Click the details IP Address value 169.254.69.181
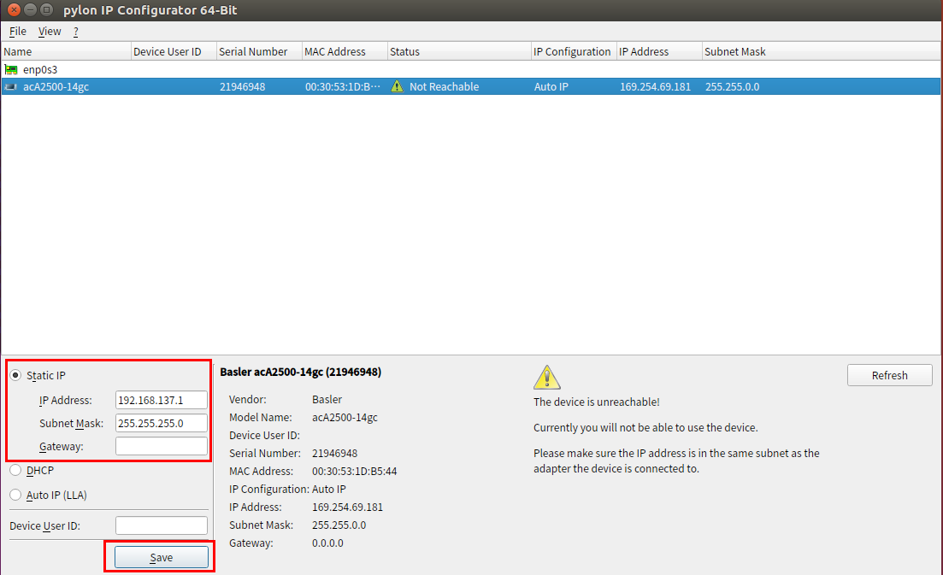Viewport: 943px width, 575px height. [348, 508]
